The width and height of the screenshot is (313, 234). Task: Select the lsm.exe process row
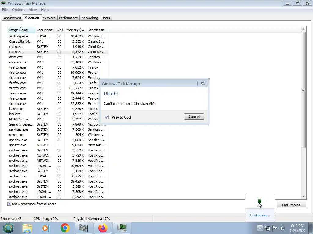[x=53, y=114]
